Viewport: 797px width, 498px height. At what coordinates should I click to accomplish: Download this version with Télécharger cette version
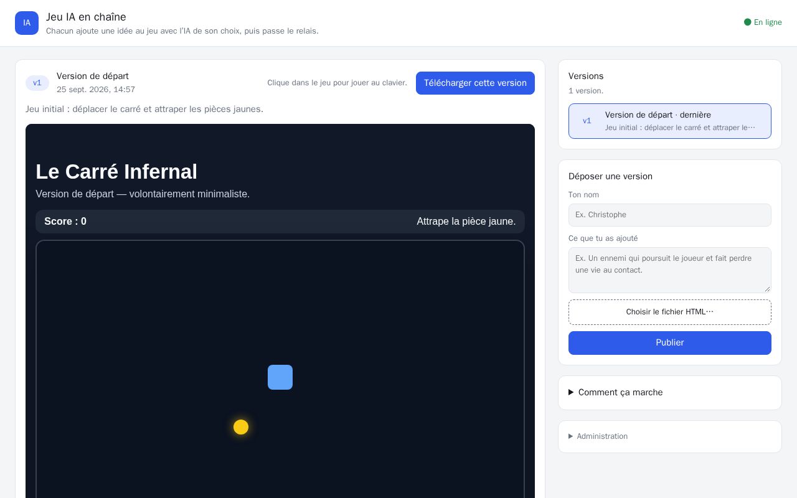coord(475,83)
